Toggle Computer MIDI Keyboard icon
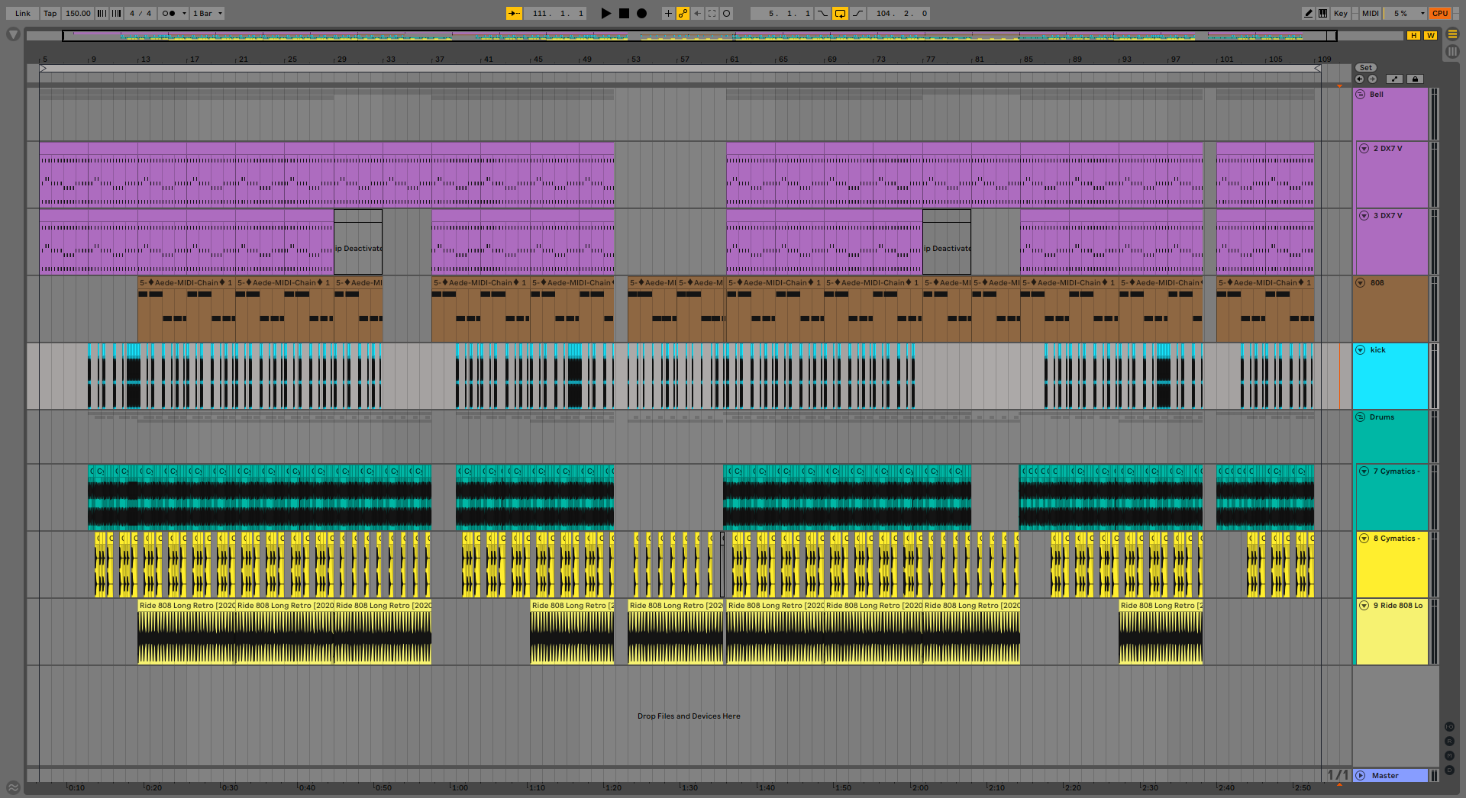This screenshot has height=798, width=1466. pyautogui.click(x=1322, y=13)
